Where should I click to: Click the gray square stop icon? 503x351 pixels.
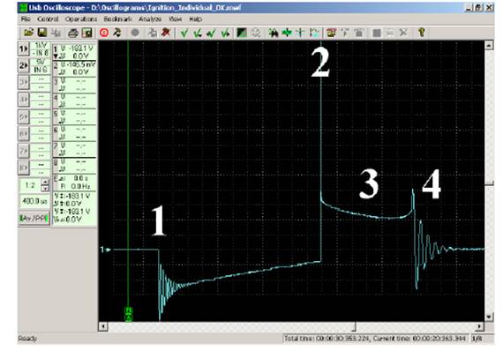click(377, 33)
